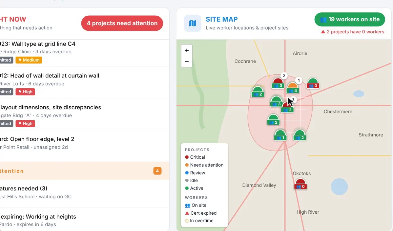The width and height of the screenshot is (393, 231).
Task: Select the orange project marker showing 4 workers
Action: 293,88
